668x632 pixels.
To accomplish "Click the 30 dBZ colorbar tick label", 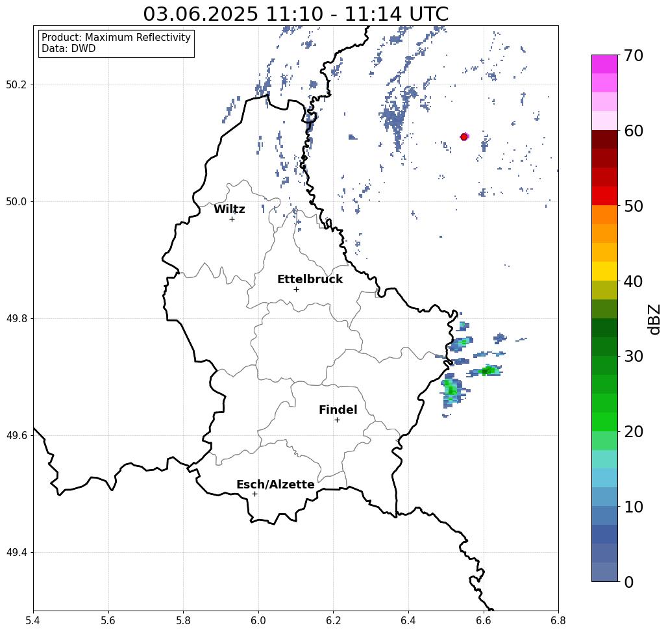I will click(x=633, y=357).
